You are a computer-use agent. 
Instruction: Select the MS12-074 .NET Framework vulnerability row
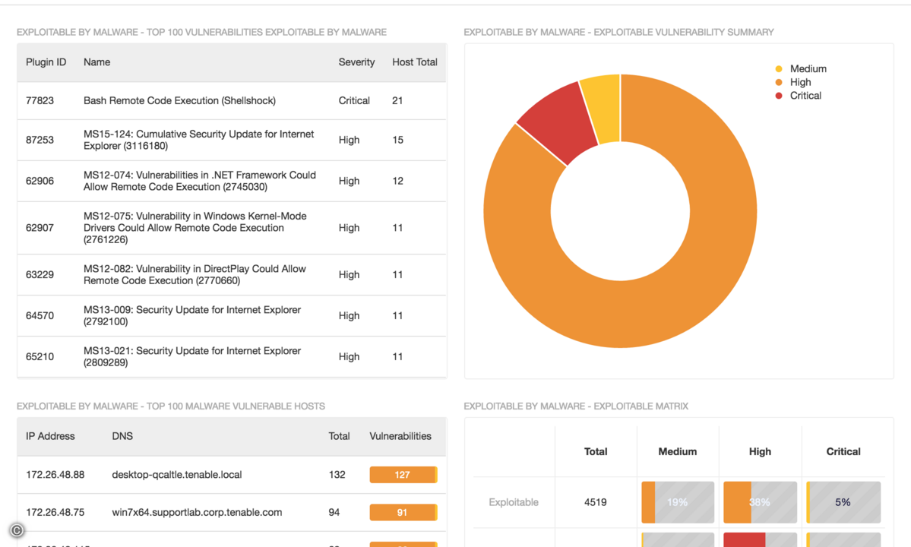click(232, 181)
